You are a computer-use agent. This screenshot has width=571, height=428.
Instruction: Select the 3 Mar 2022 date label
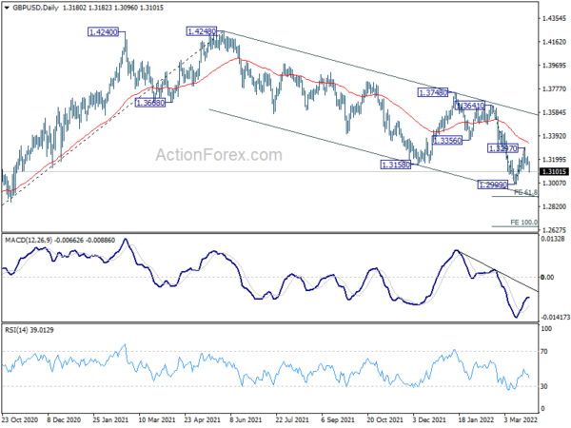[521, 419]
